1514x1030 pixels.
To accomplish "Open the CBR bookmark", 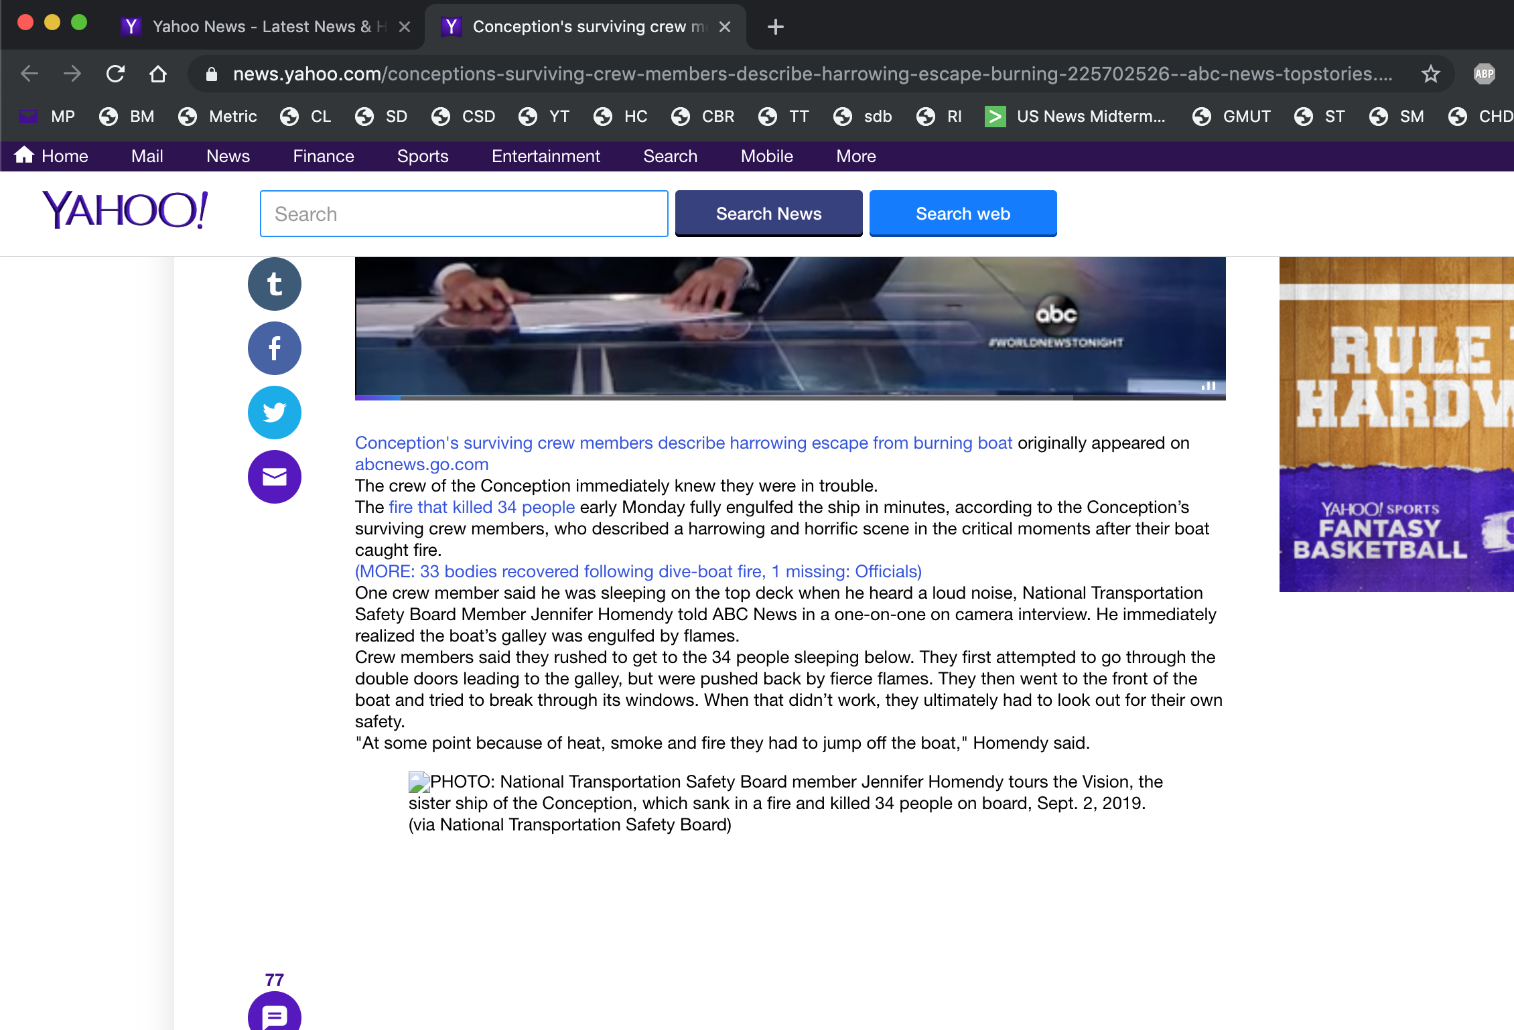I will [x=703, y=117].
